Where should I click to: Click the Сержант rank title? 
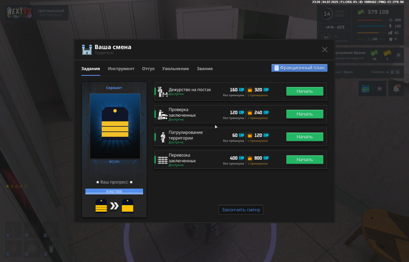click(114, 87)
